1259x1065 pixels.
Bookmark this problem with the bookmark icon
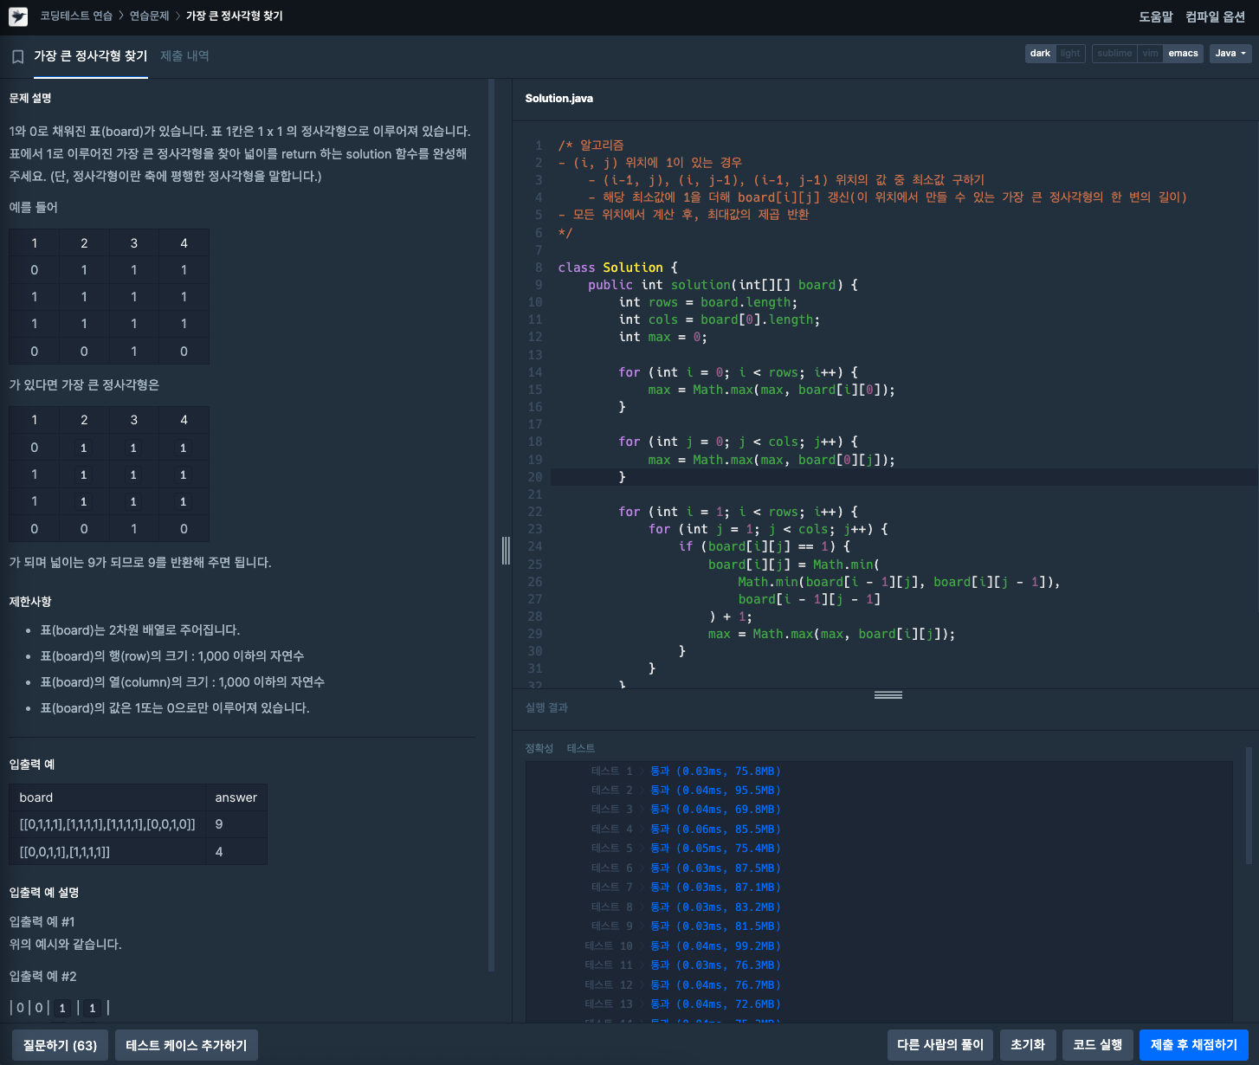[x=17, y=56]
